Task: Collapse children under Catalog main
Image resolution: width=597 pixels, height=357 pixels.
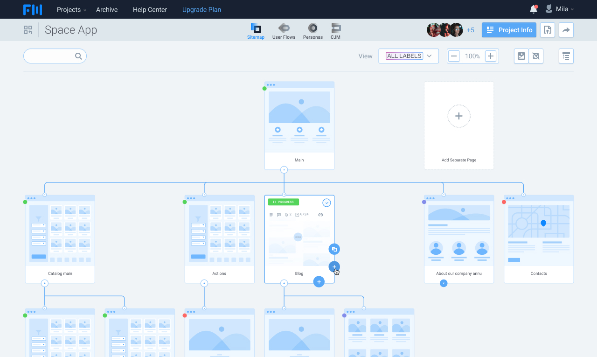Action: tap(45, 283)
